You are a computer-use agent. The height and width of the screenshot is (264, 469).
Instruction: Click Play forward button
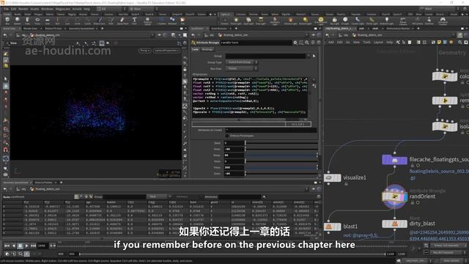(x=26, y=246)
